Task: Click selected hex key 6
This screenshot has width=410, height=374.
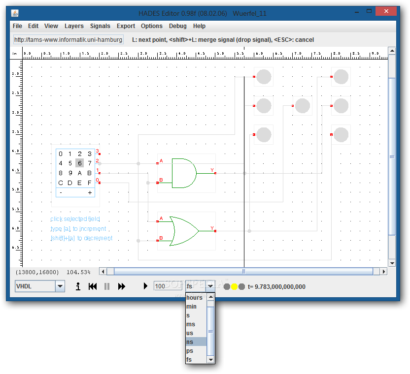Action: 80,163
